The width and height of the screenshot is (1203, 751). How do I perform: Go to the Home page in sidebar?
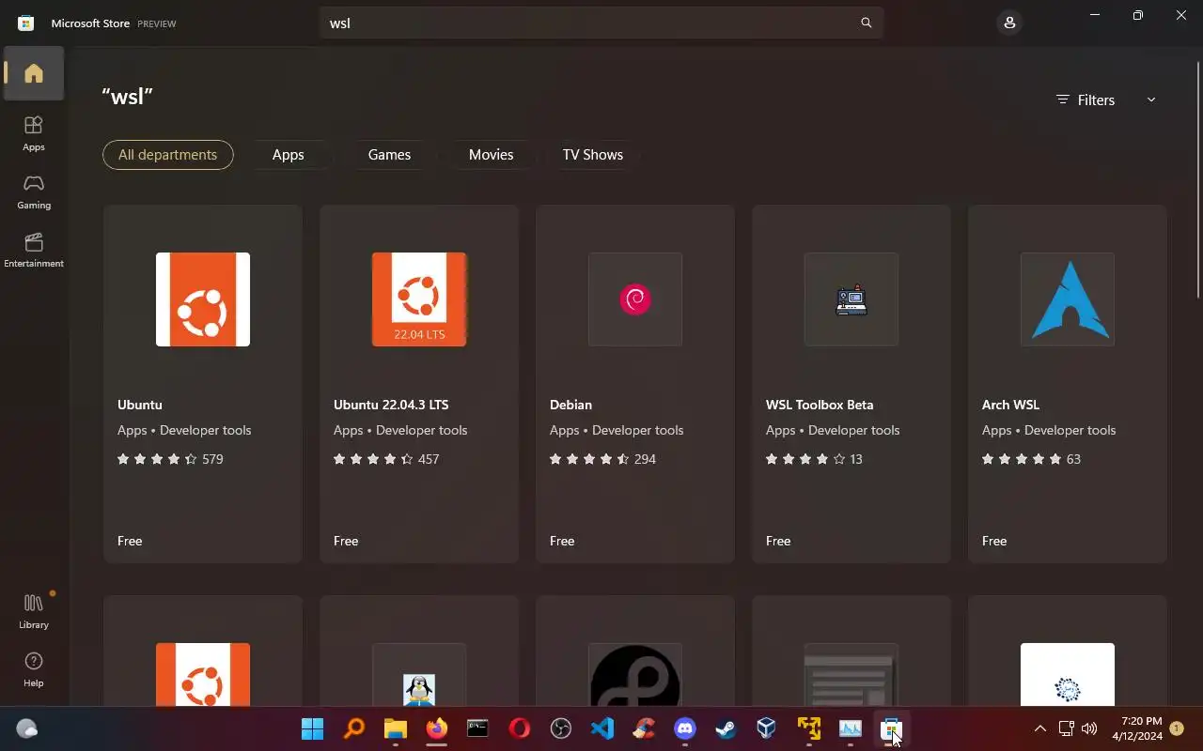click(x=34, y=73)
